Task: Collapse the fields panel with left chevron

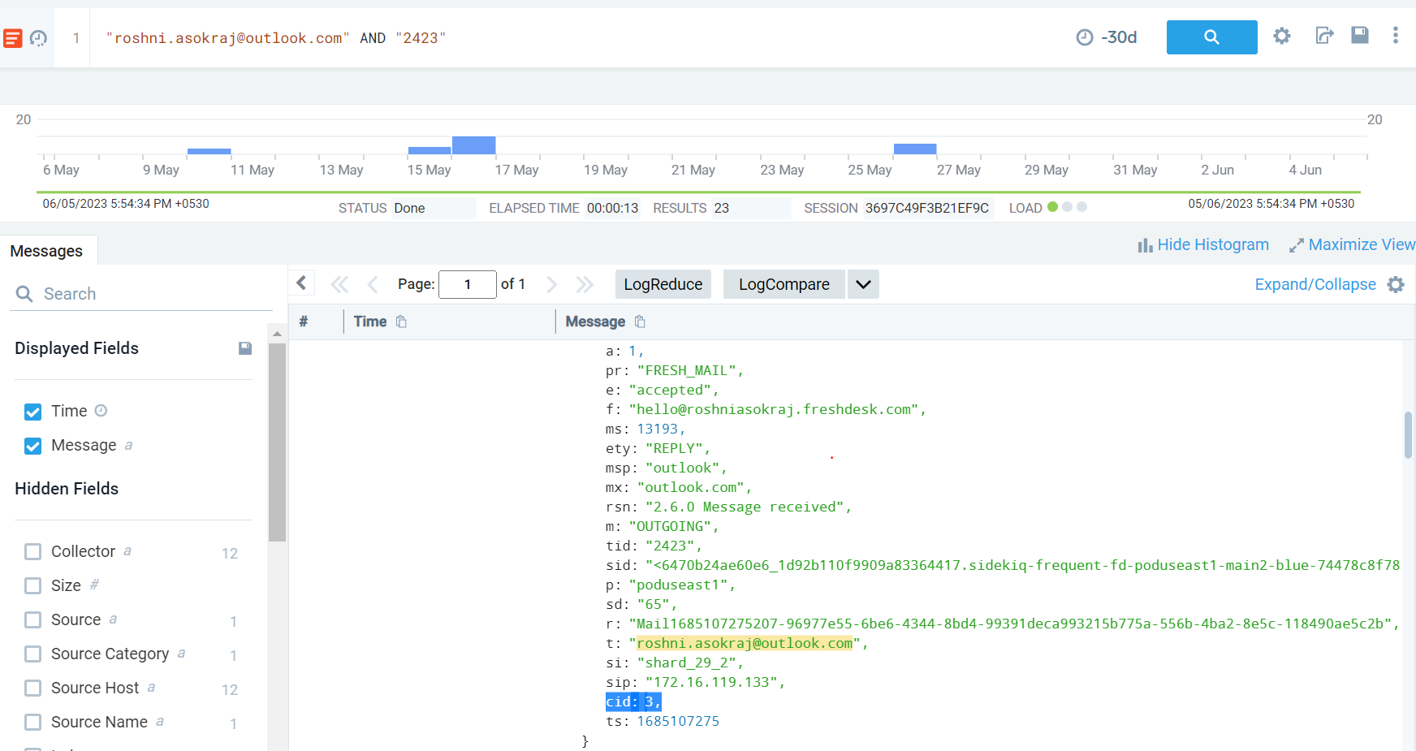Action: point(301,283)
